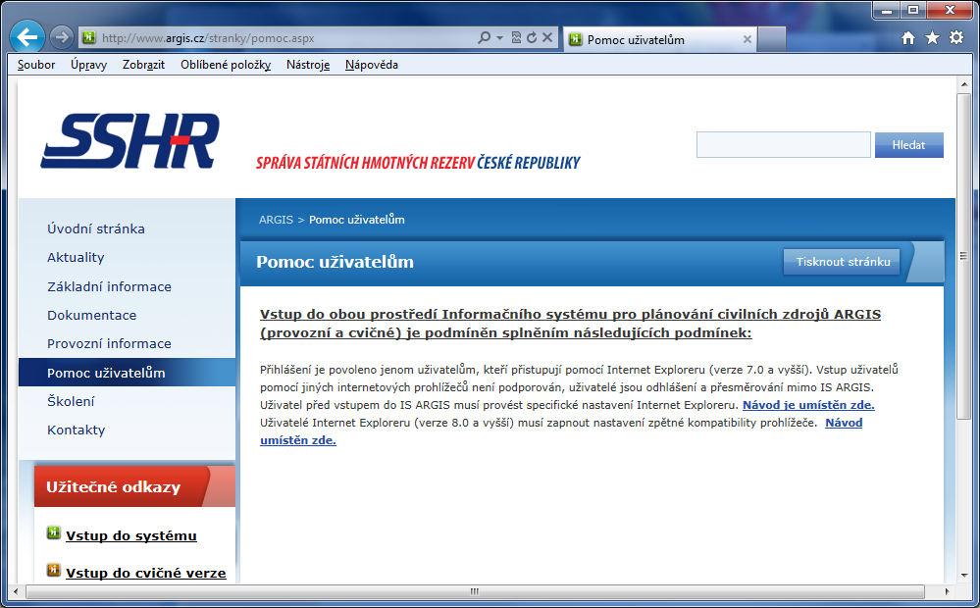The image size is (980, 608).
Task: Maximize the browser window
Action: click(913, 11)
